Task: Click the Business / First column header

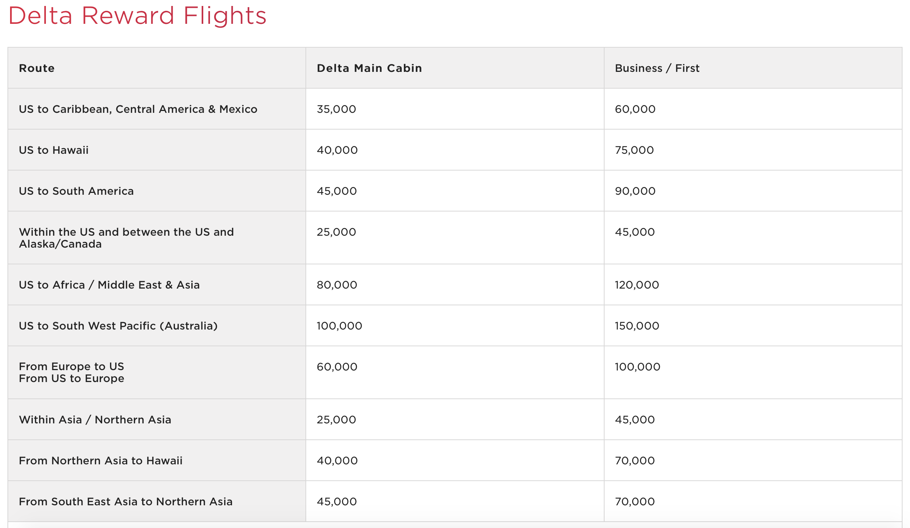Action: [x=657, y=68]
